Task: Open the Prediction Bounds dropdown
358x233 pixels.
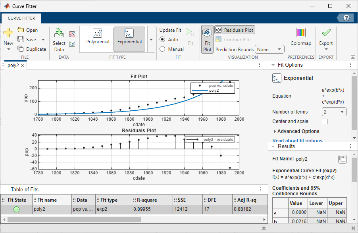Action: coord(269,50)
